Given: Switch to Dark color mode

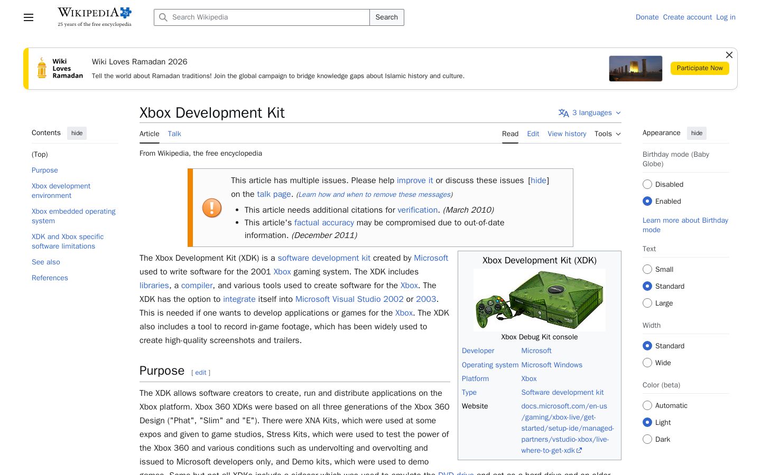Looking at the screenshot, I should tap(647, 439).
